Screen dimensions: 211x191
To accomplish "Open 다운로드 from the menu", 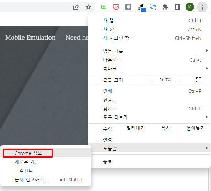I will click(x=150, y=60).
